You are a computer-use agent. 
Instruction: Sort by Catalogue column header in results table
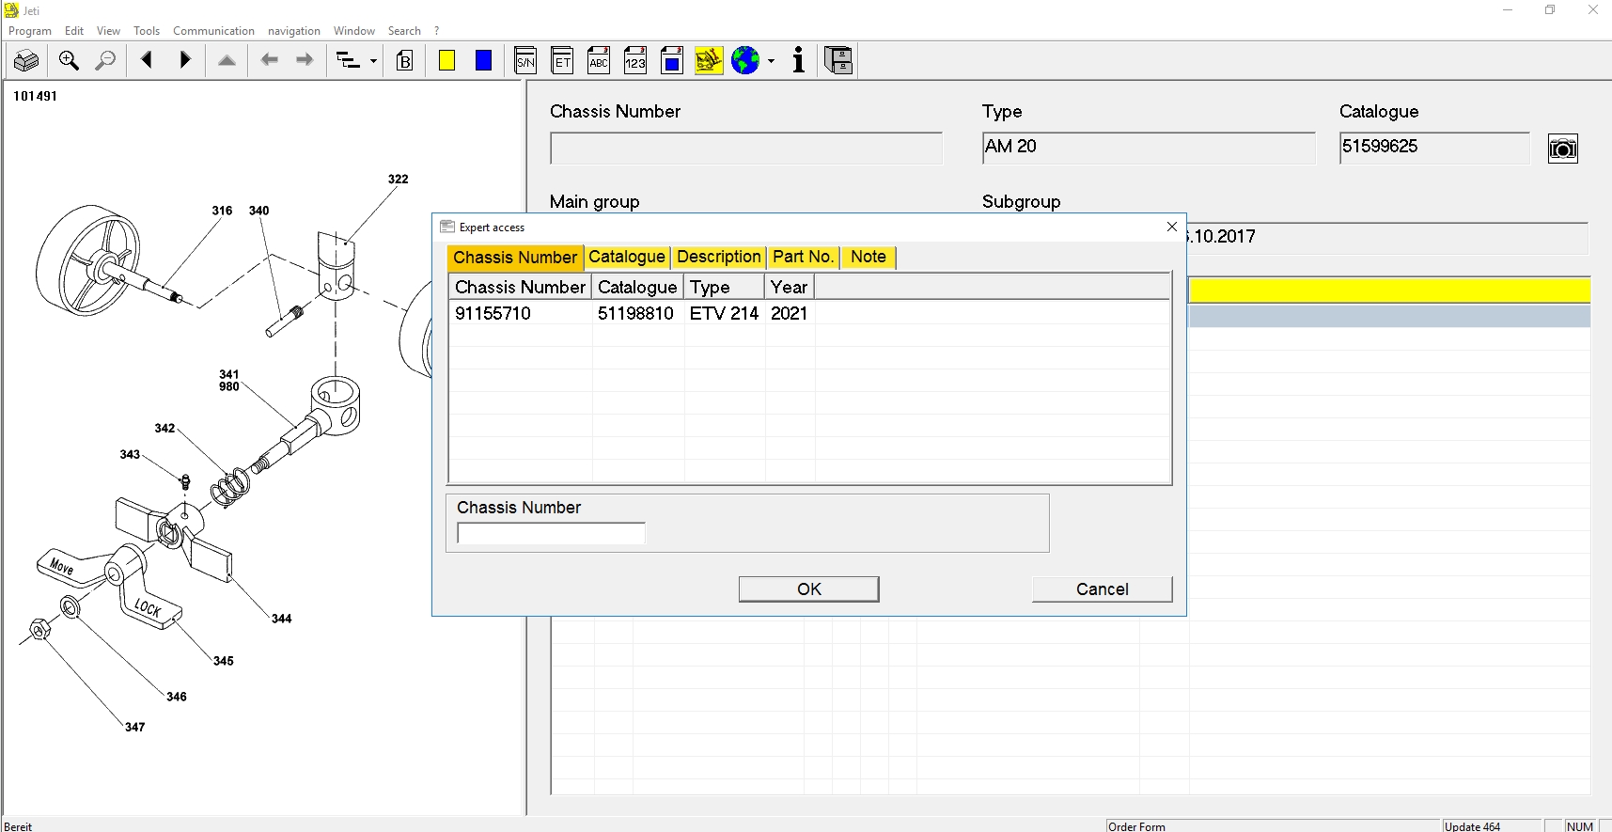[x=637, y=287]
